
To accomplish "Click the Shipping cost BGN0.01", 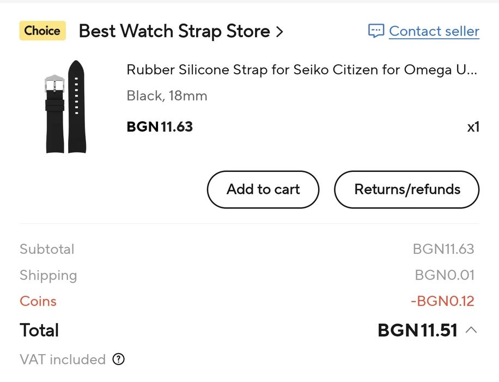I will click(445, 275).
